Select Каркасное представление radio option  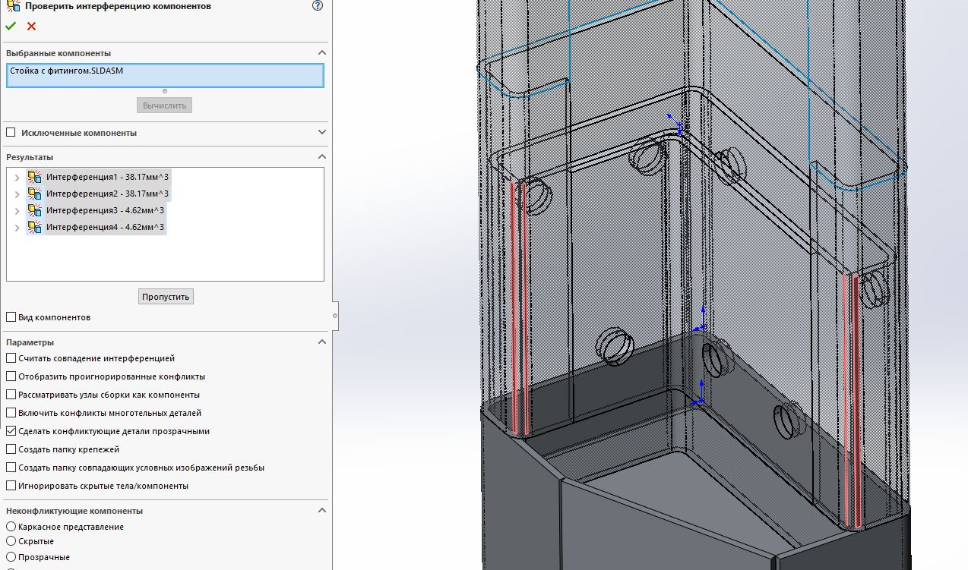point(11,527)
